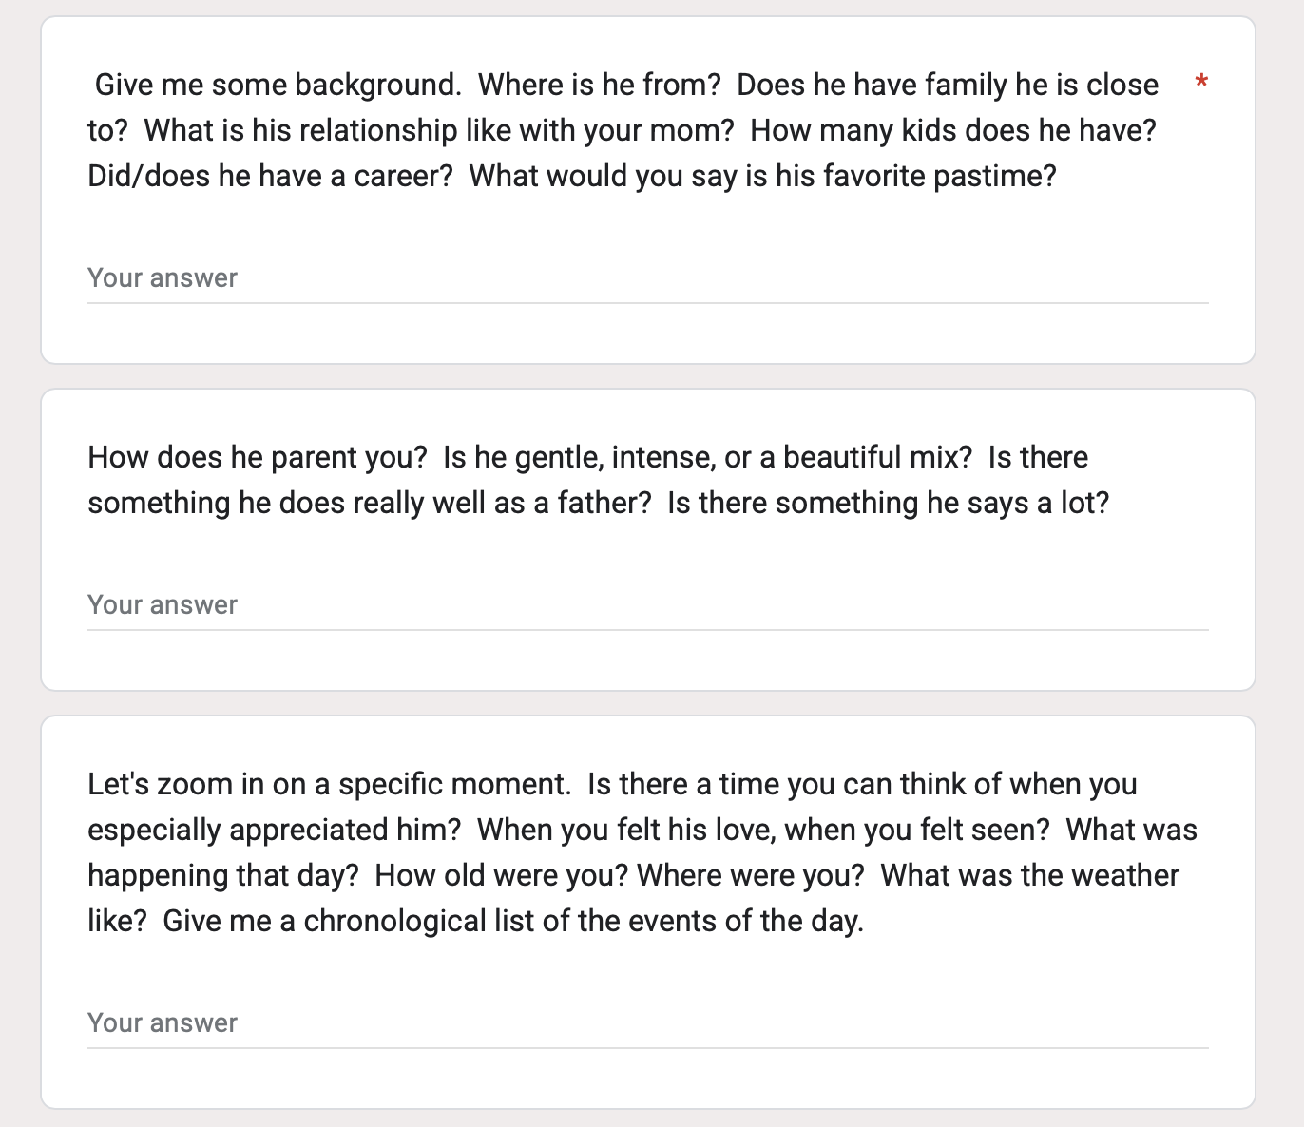Click 'Is there something he says a lot?'
Image resolution: width=1304 pixels, height=1127 pixels.
[x=889, y=503]
